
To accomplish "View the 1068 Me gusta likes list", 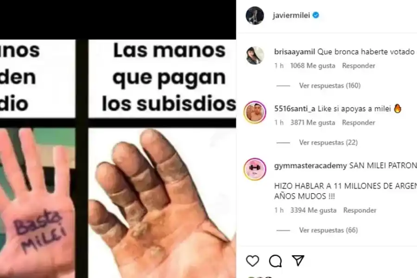I will [312, 66].
